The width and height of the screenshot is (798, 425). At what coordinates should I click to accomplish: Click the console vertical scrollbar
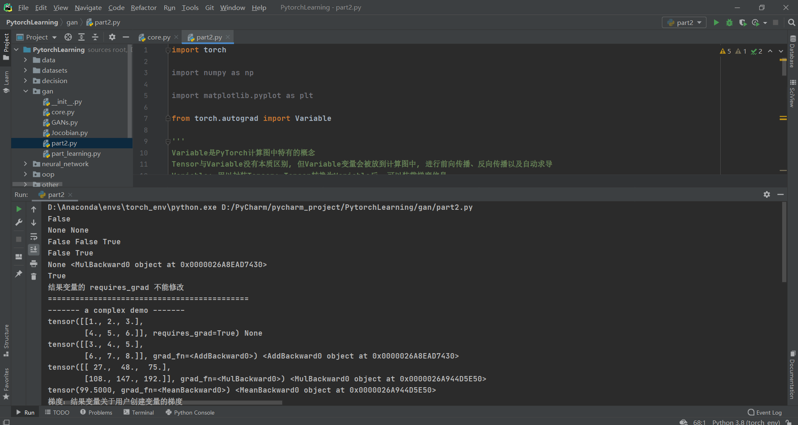(784, 242)
